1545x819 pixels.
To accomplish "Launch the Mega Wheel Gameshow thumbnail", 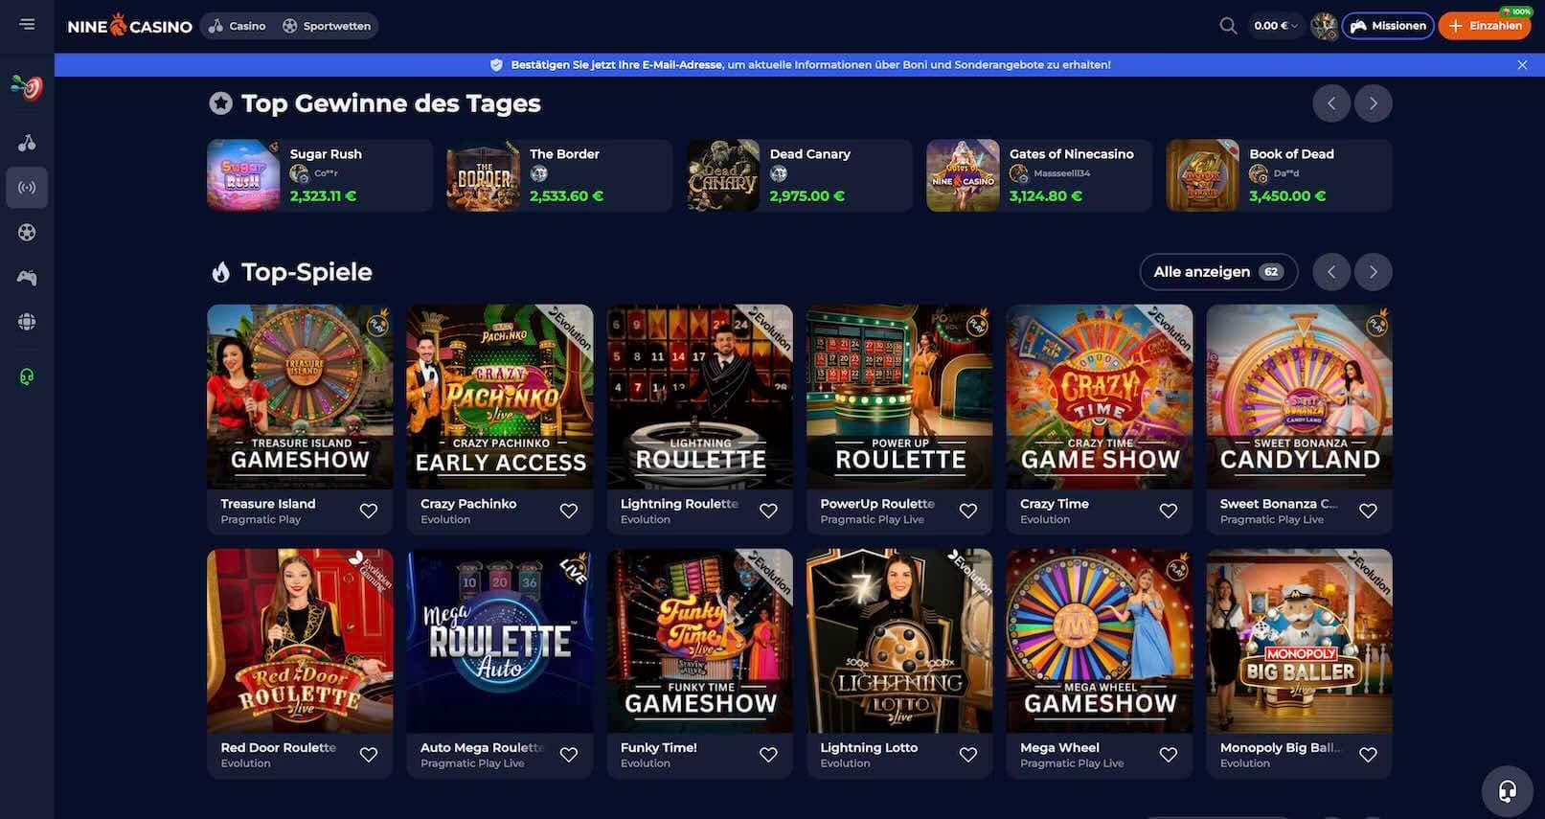I will [x=1100, y=641].
